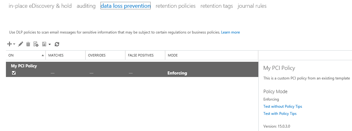352x131 pixels.
Task: Delete the policy using the trash icon
Action: 28,44
